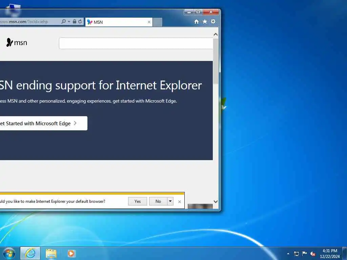Launch Windows Media Player from taskbar
The height and width of the screenshot is (260, 347).
pos(71,254)
